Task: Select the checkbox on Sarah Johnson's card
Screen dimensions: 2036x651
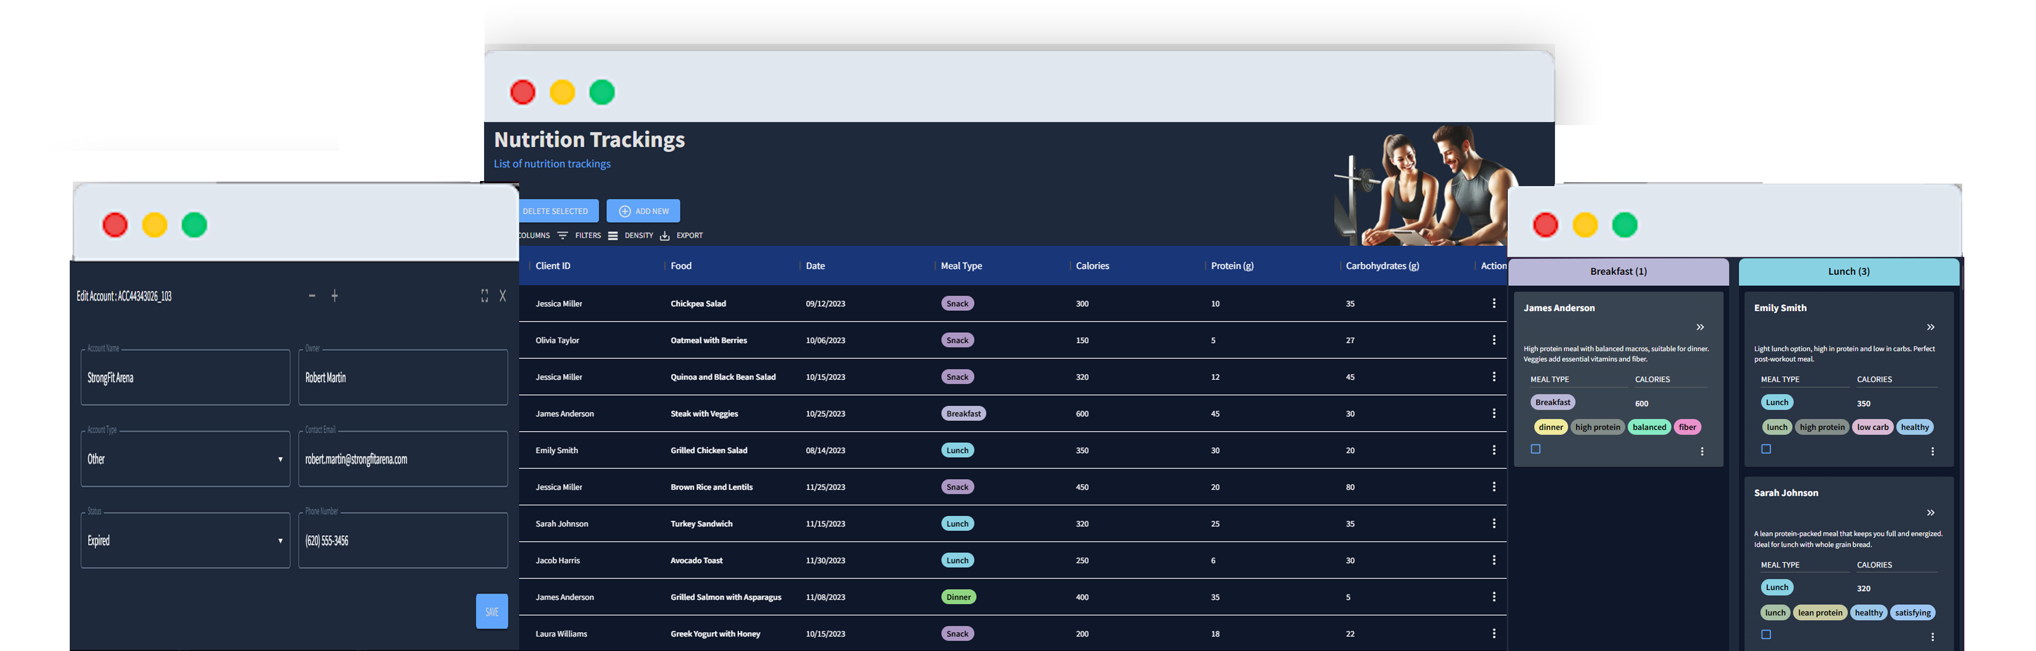Action: pyautogui.click(x=1766, y=633)
